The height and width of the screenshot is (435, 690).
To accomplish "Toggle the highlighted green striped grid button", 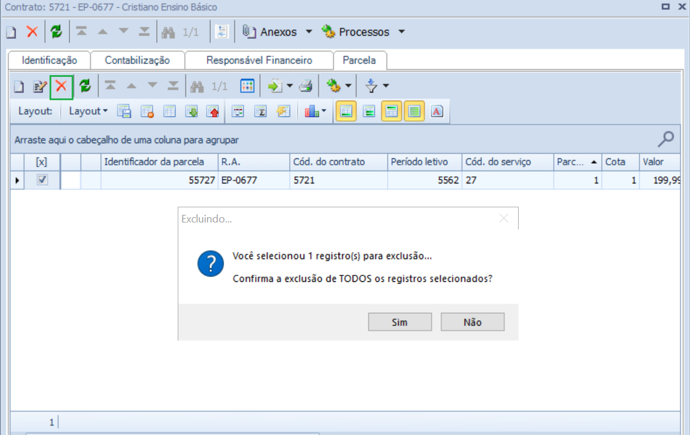I will [x=414, y=111].
